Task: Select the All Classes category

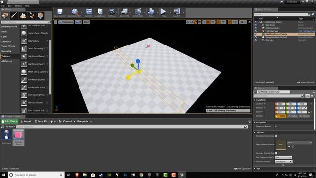Action: 6,61
